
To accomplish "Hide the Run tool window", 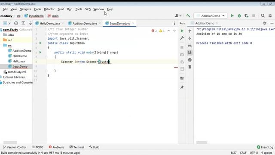I will click(272, 23).
